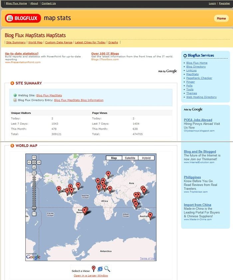This screenshot has height=280, width=233.
Task: Open the Over 100 IT Blogs ad
Action: (x=105, y=53)
